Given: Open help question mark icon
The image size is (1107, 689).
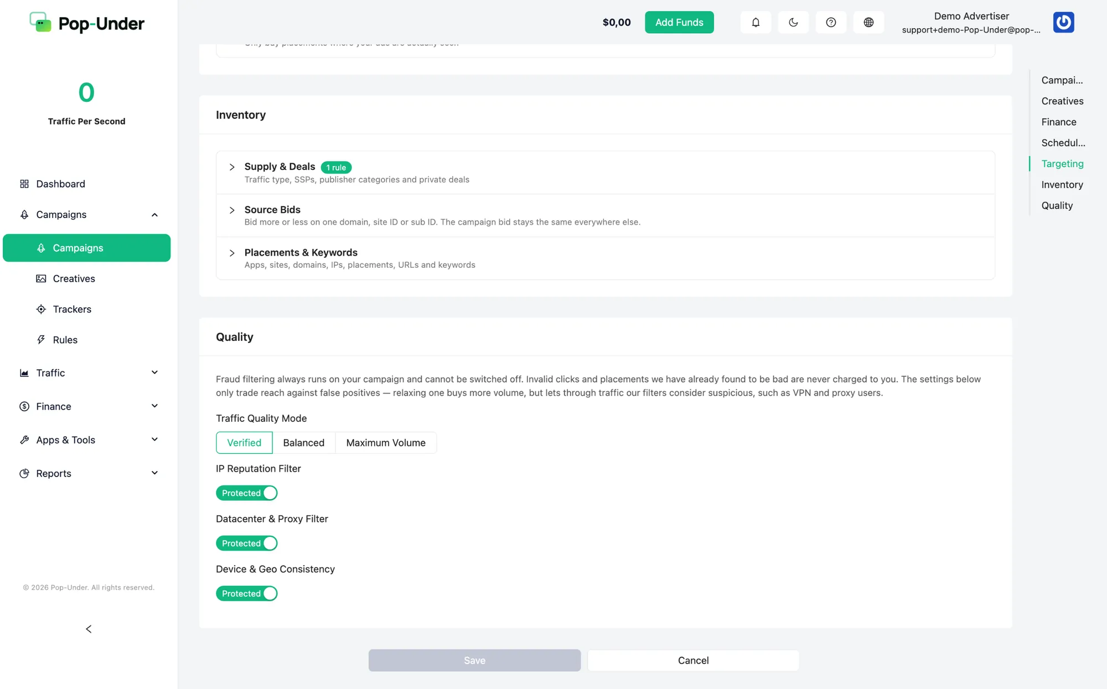Looking at the screenshot, I should point(831,22).
